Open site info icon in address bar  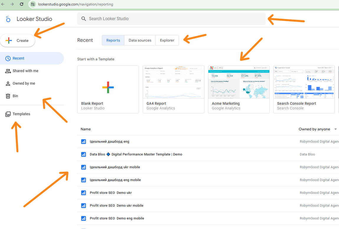(33, 4)
